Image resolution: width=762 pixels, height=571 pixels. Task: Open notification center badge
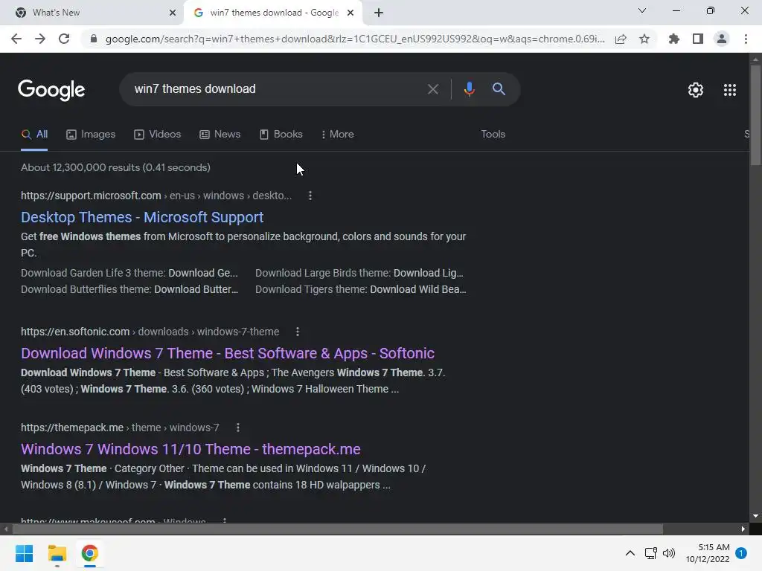(x=741, y=553)
